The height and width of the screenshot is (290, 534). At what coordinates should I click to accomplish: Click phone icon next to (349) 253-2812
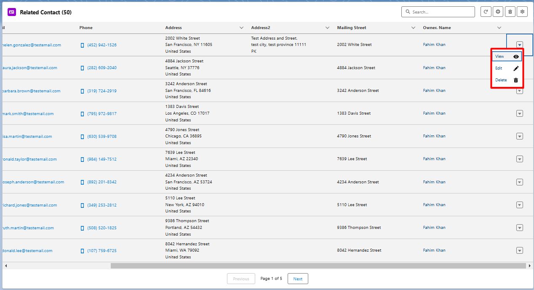tap(82, 205)
